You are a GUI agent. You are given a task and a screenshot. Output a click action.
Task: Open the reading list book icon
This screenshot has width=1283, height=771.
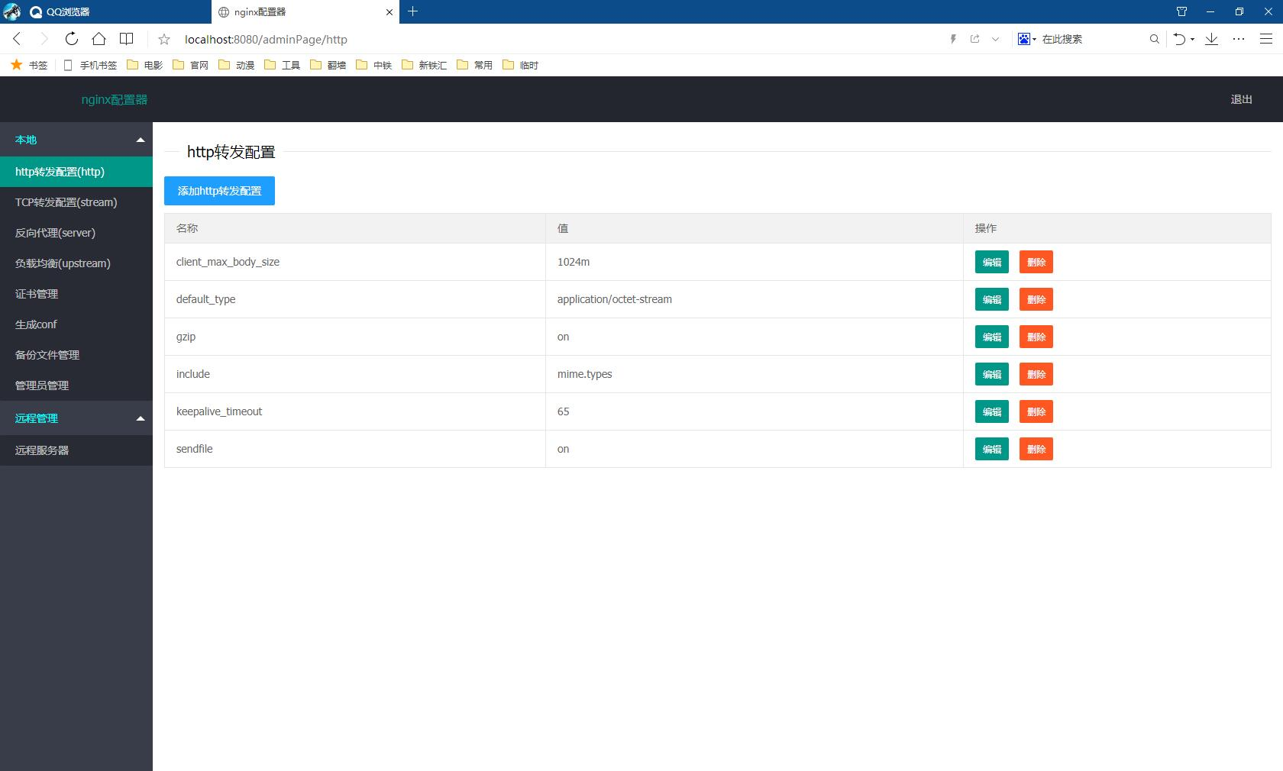coord(127,39)
